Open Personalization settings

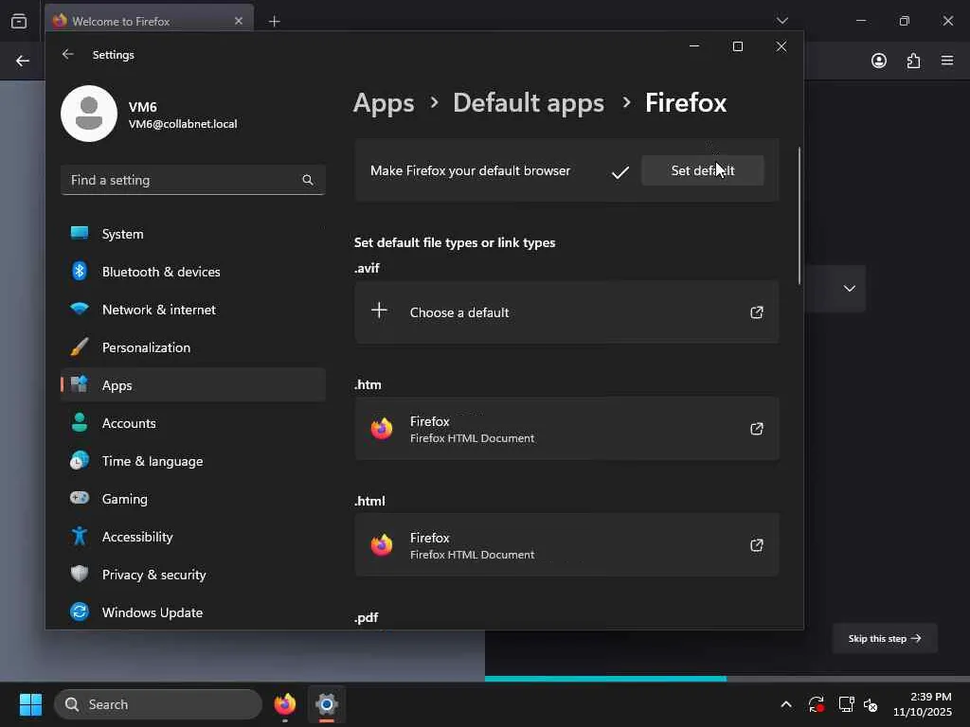point(193,347)
